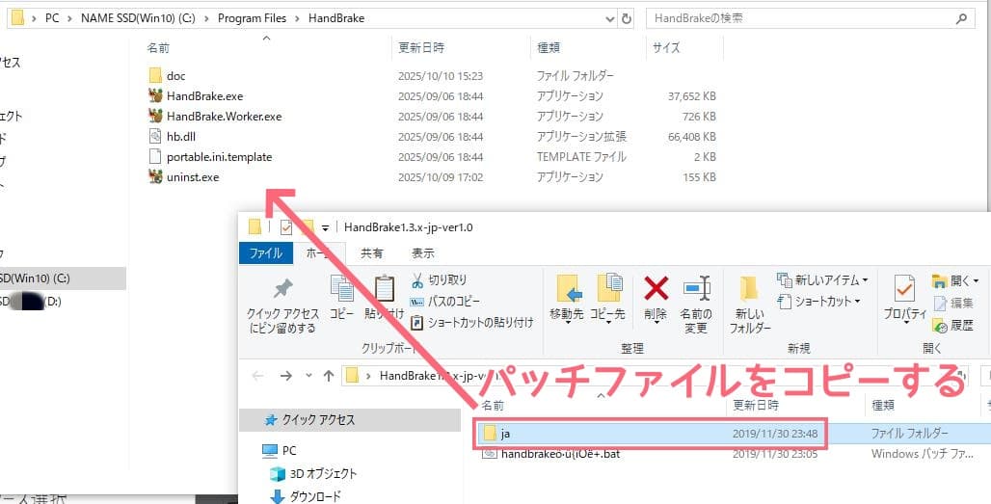Select the HandBrake.exe file
The width and height of the screenshot is (991, 504).
[204, 96]
